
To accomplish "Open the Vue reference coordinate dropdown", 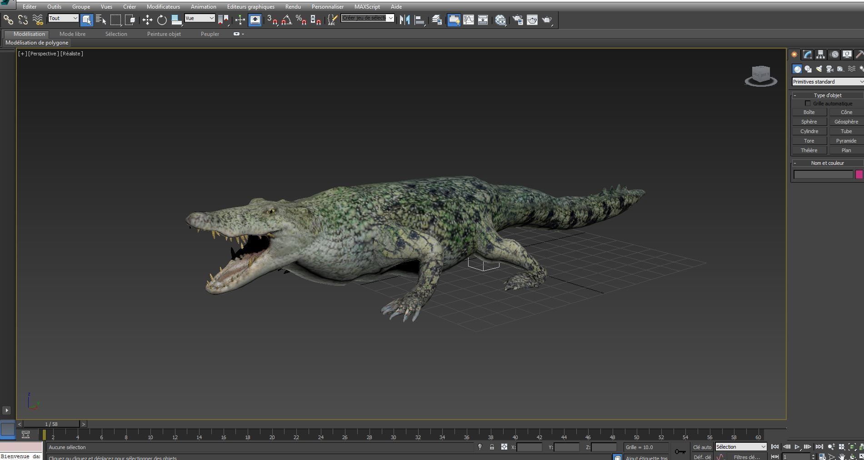I will click(200, 18).
